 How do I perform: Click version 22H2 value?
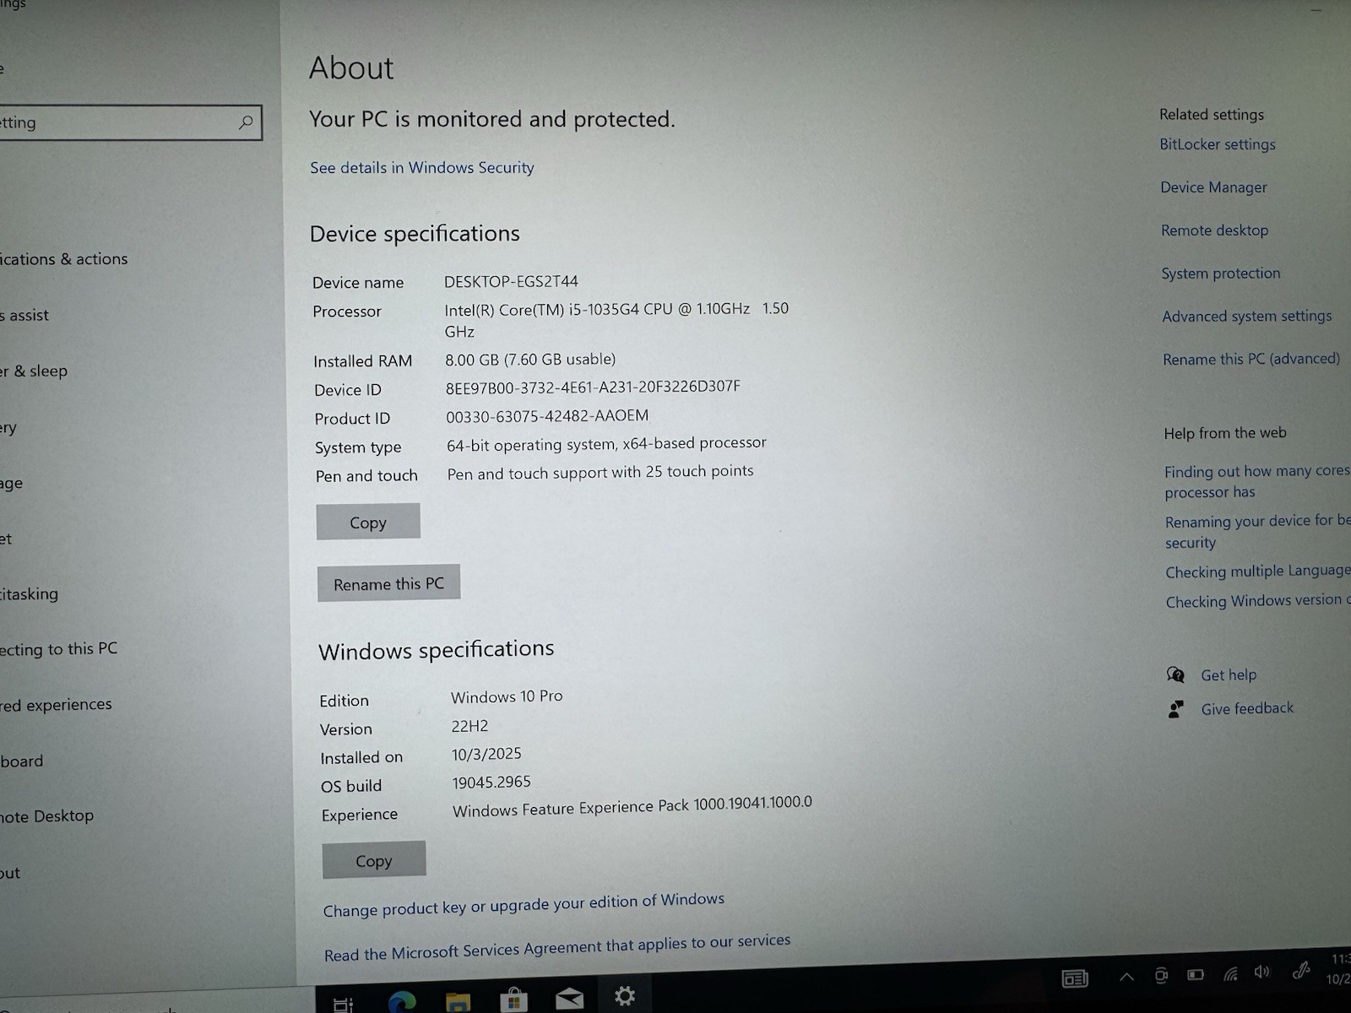469,726
